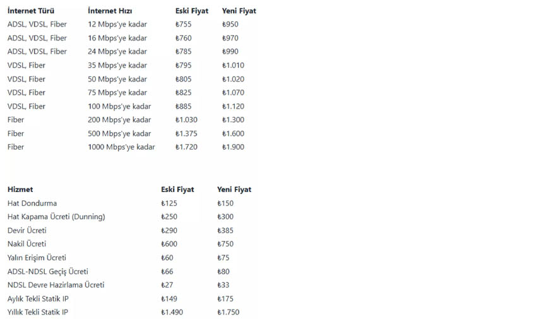Screen dimensions: 543x319
Task: Click the 100 Mbps'ye kadar cell
Action: click(119, 106)
